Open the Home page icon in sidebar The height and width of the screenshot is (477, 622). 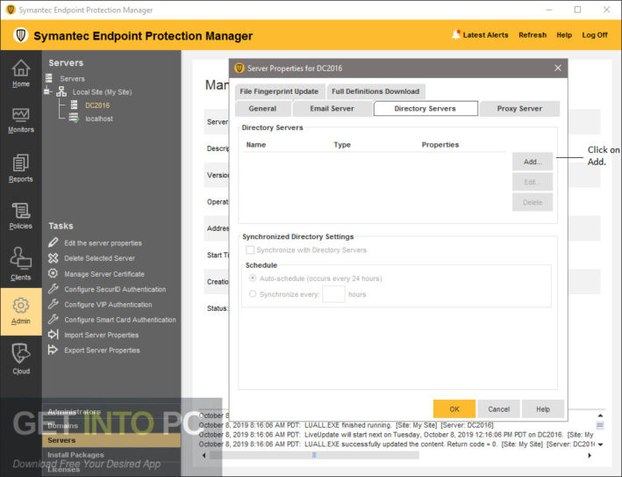(x=21, y=68)
